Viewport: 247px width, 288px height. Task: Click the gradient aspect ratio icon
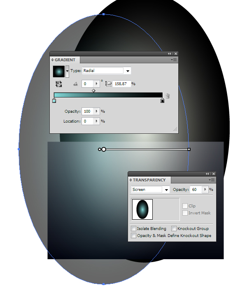coord(108,84)
